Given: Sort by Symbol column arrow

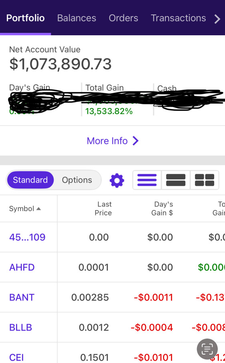Looking at the screenshot, I should click(39, 209).
